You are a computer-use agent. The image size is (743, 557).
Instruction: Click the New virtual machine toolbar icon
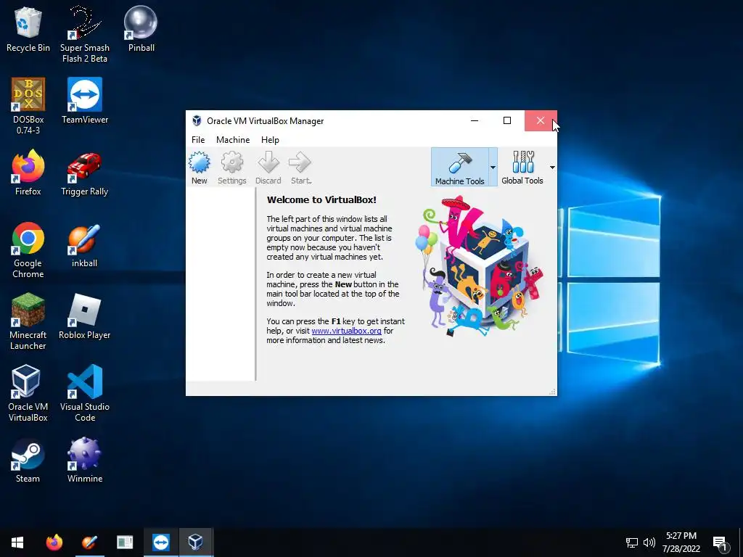(x=199, y=168)
